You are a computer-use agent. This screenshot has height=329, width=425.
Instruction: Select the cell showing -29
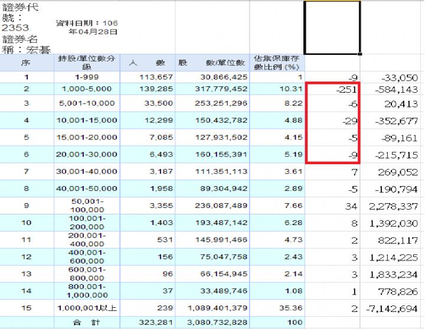click(332, 120)
